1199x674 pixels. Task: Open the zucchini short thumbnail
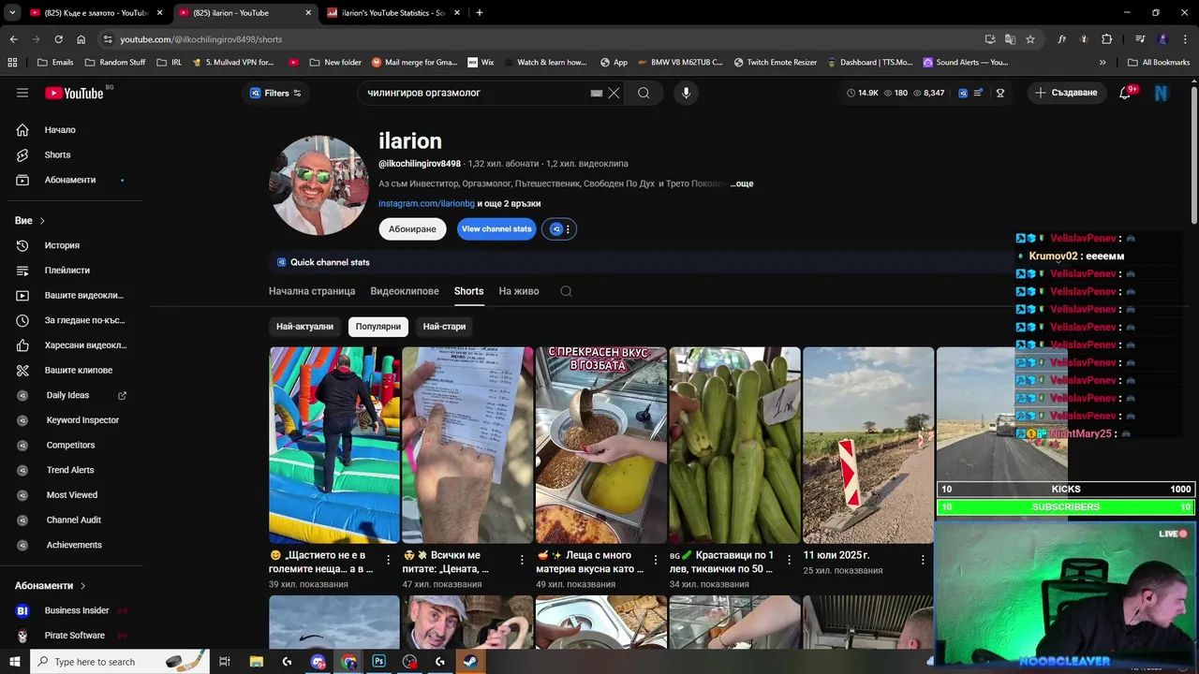(734, 446)
